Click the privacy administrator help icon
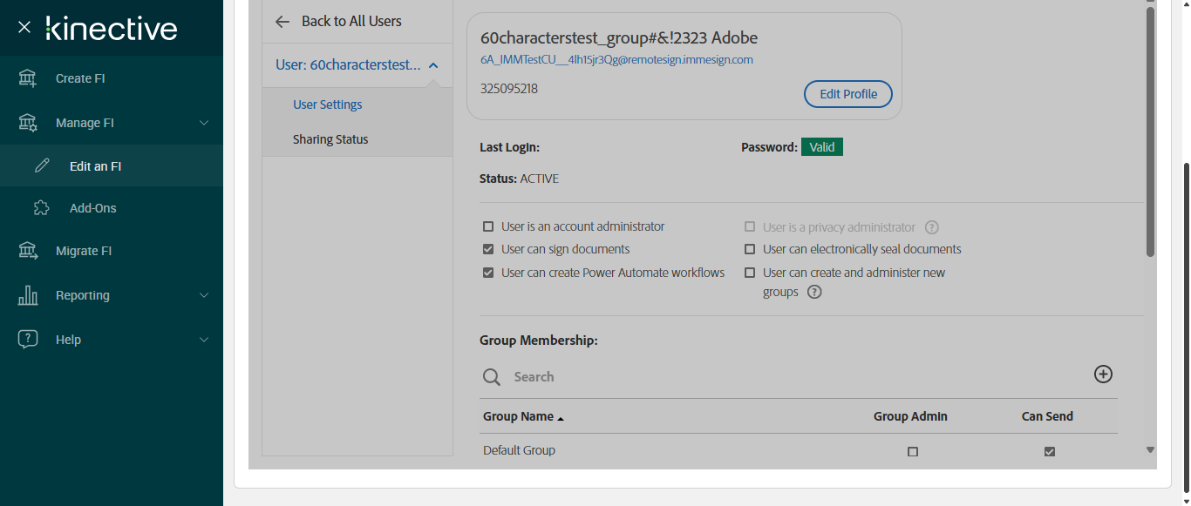1191x506 pixels. point(931,227)
